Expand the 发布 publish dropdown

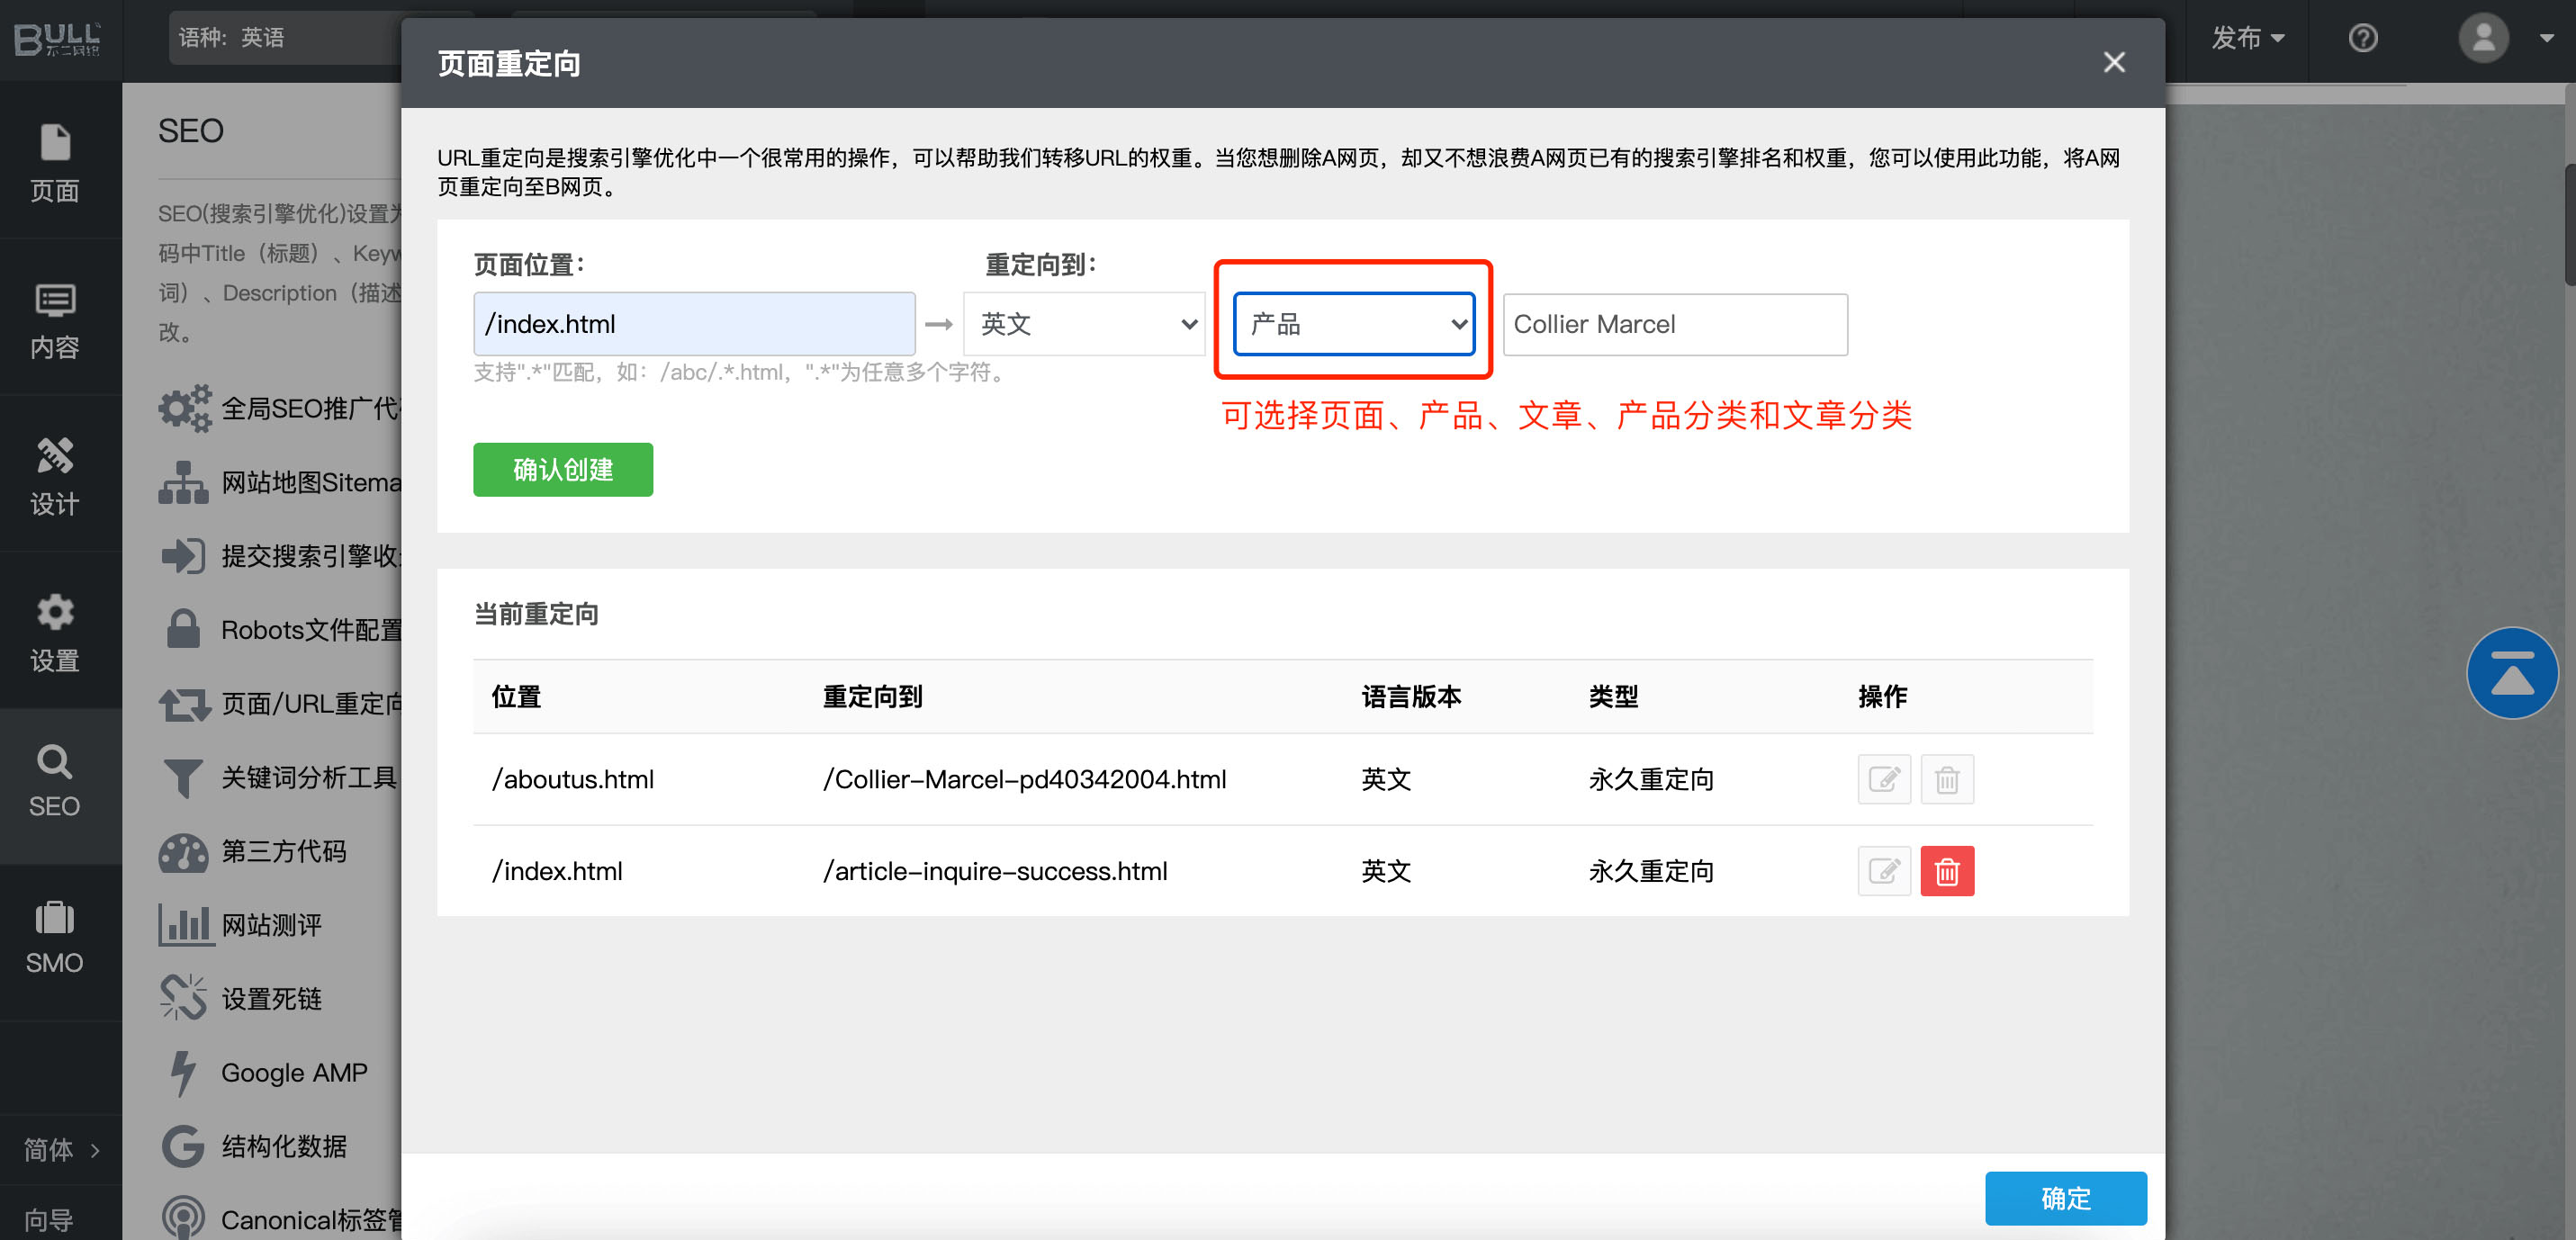[2246, 38]
